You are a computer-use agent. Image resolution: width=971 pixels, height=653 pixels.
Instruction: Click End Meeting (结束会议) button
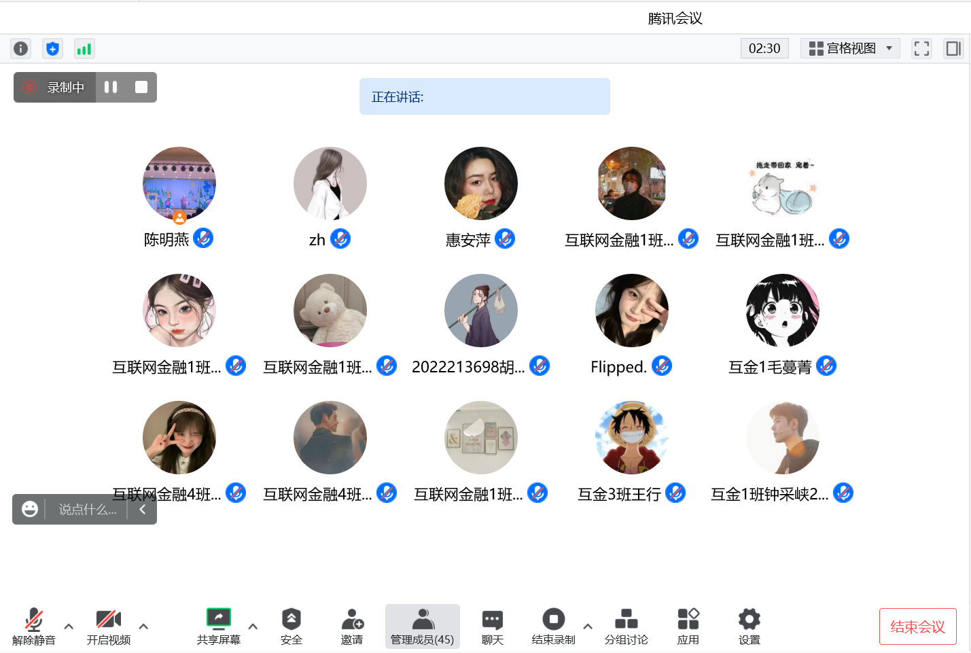click(917, 626)
